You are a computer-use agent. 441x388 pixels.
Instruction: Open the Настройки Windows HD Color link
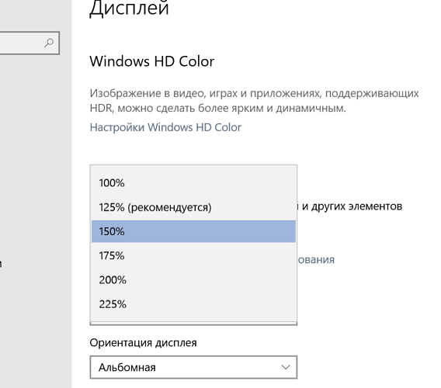165,127
